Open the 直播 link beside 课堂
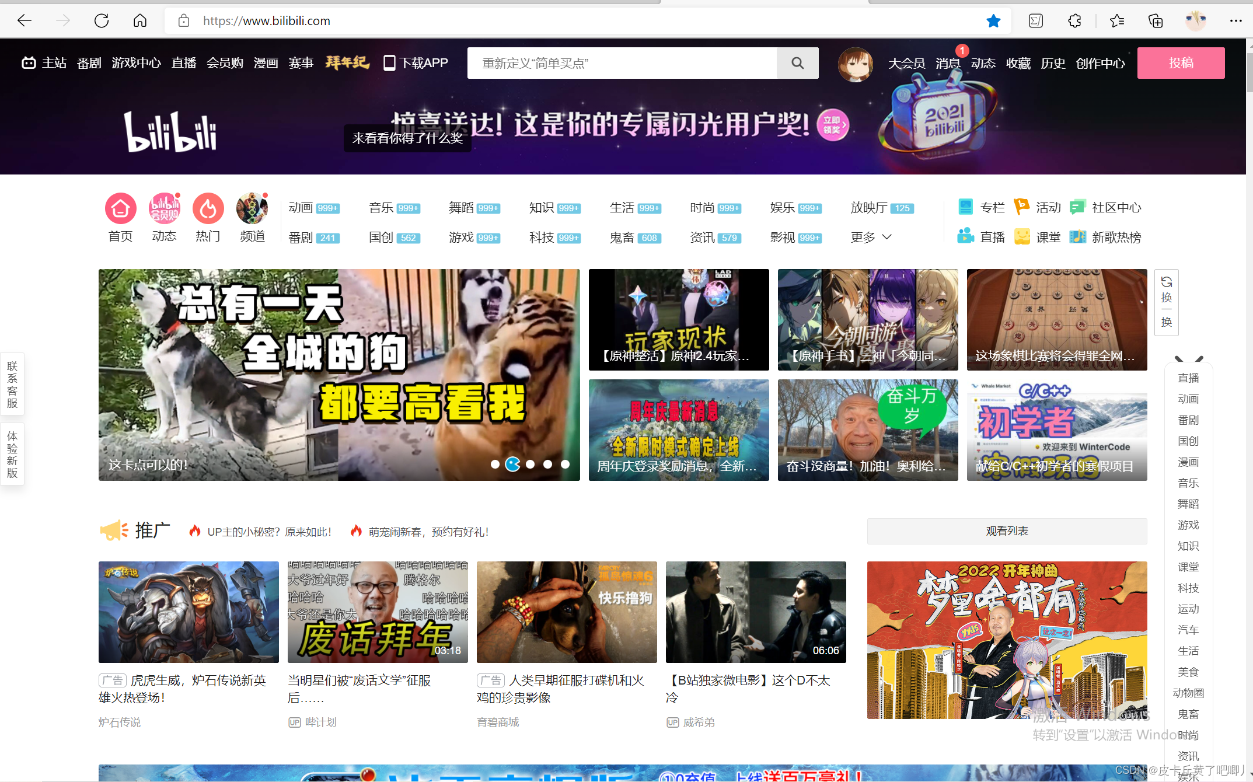 point(982,237)
